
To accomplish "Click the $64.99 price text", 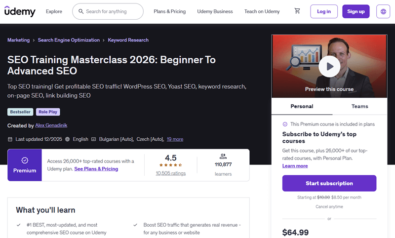I will point(295,232).
